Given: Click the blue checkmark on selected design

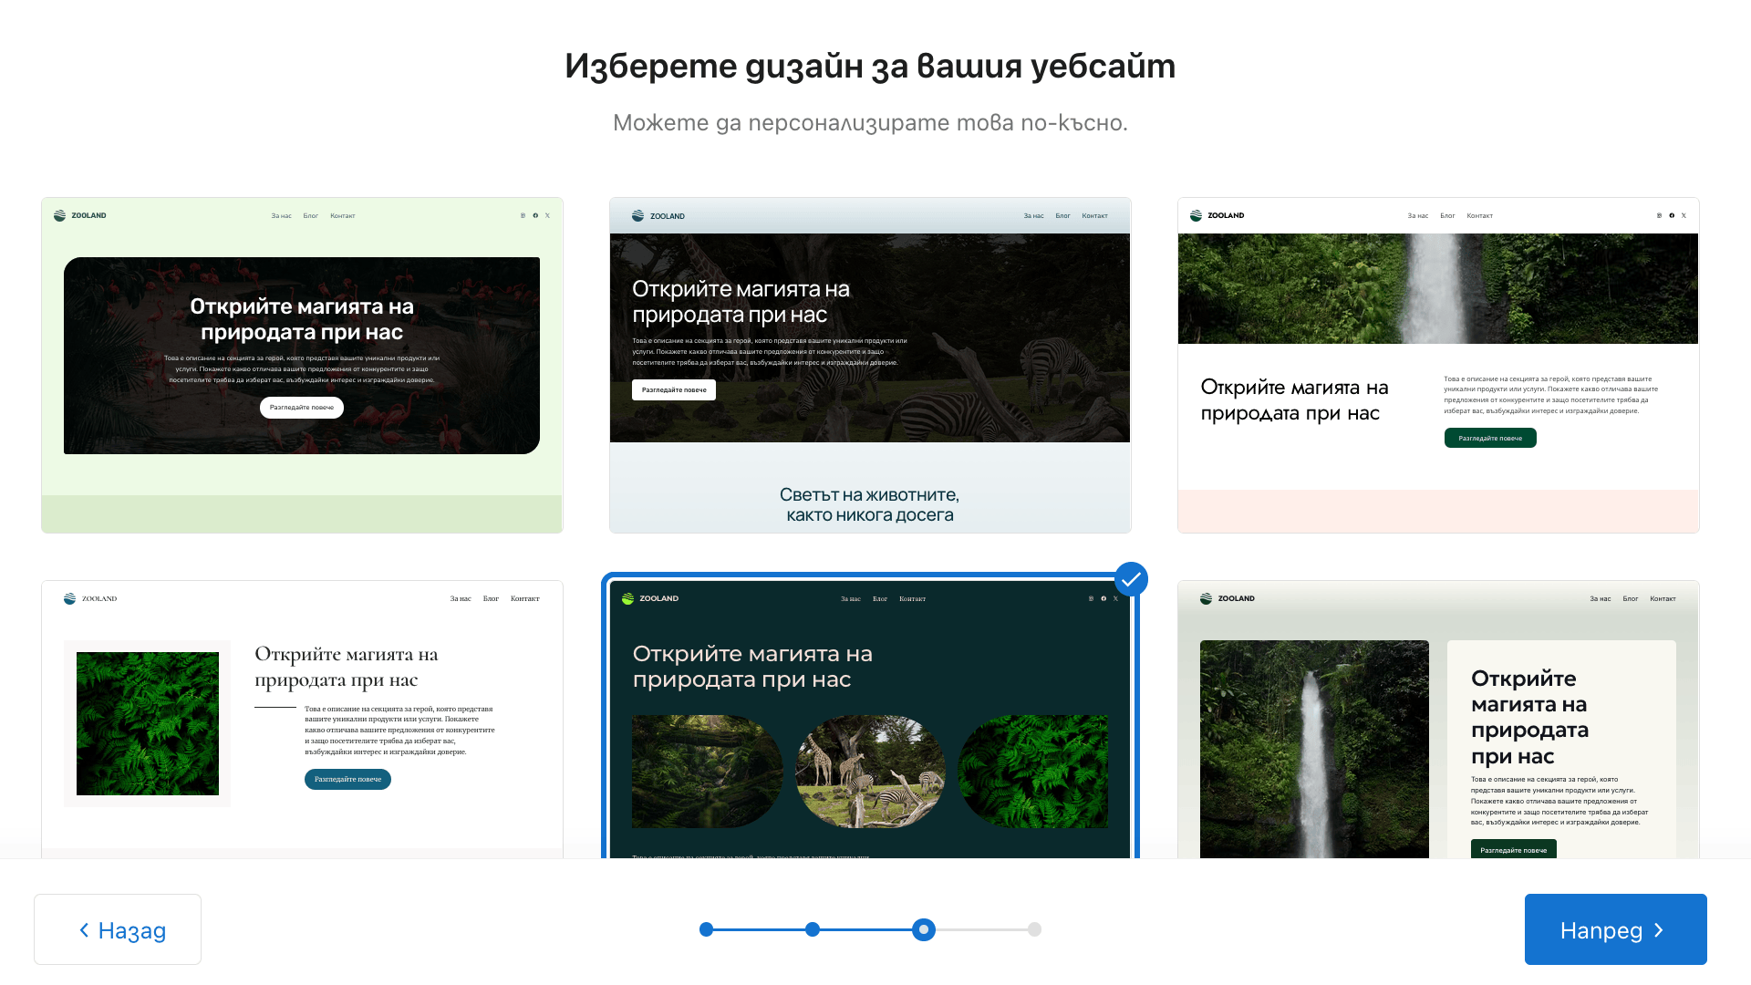Looking at the screenshot, I should point(1131,579).
